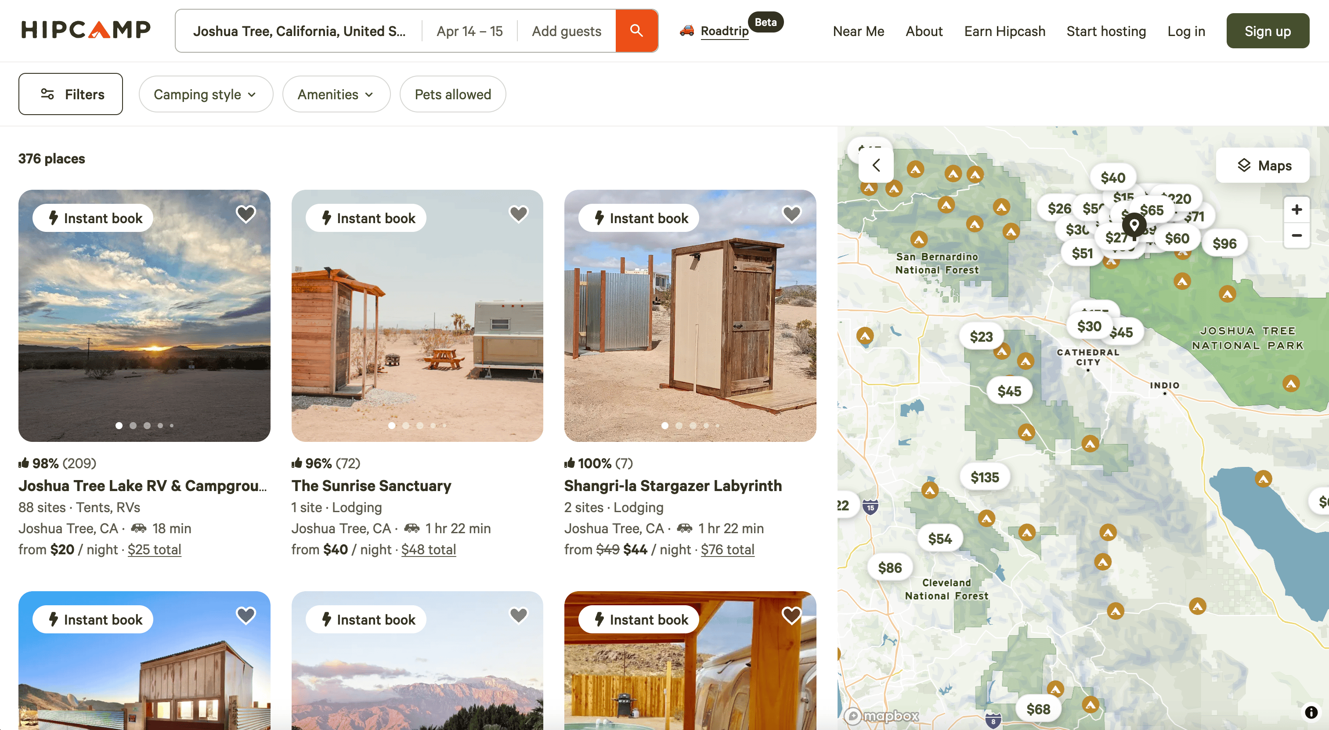Expand the Camping style dropdown
The image size is (1329, 730).
click(x=206, y=94)
